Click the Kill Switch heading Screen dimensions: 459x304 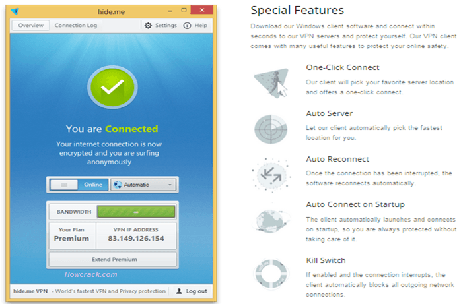coord(326,260)
